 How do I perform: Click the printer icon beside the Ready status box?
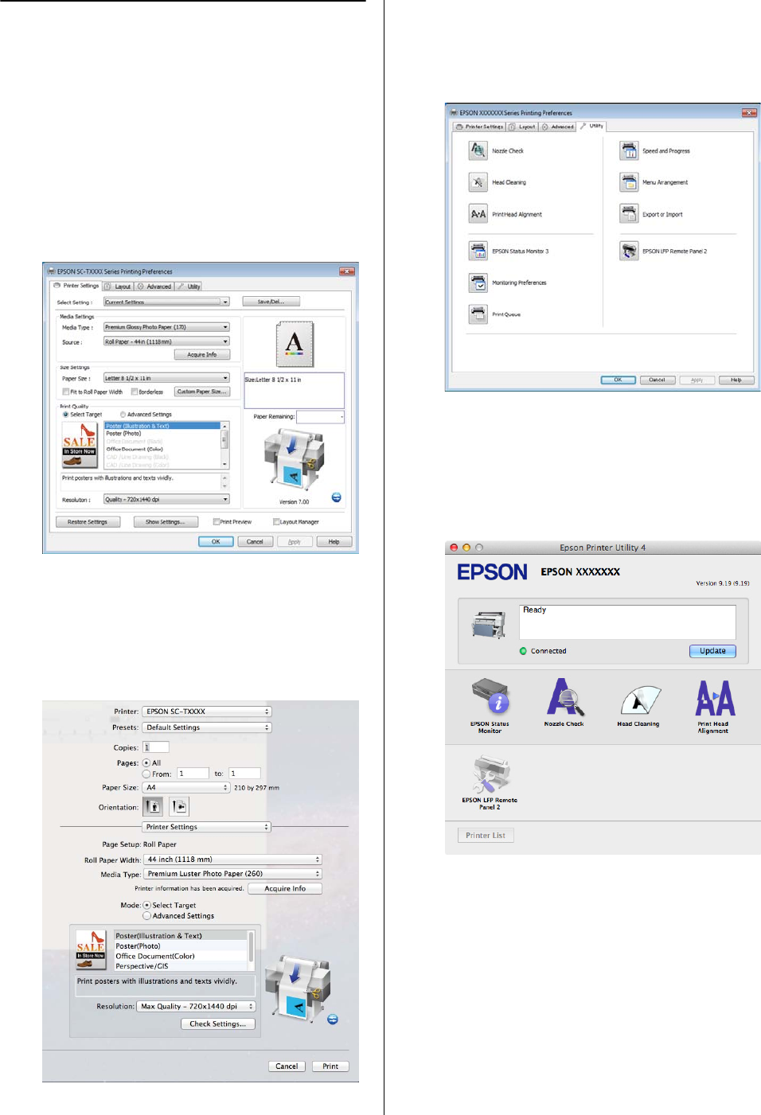click(489, 623)
